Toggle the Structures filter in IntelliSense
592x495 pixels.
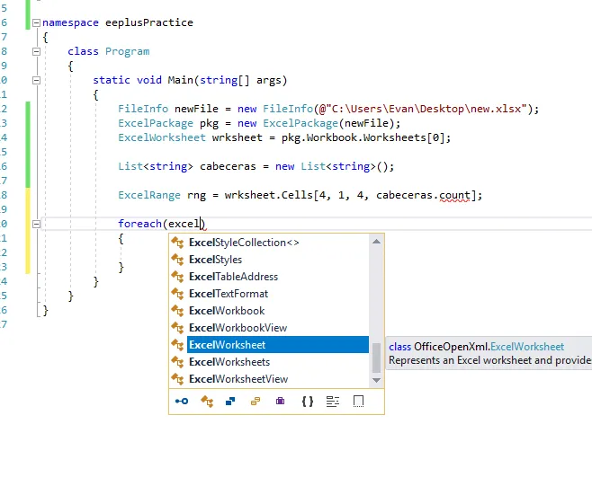coord(230,402)
